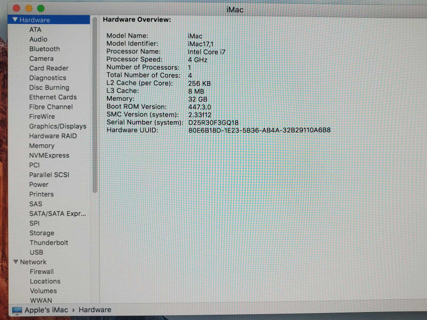This screenshot has height=320, width=427.
Task: Click the SMC Version 2.33f12
Action: coord(200,115)
